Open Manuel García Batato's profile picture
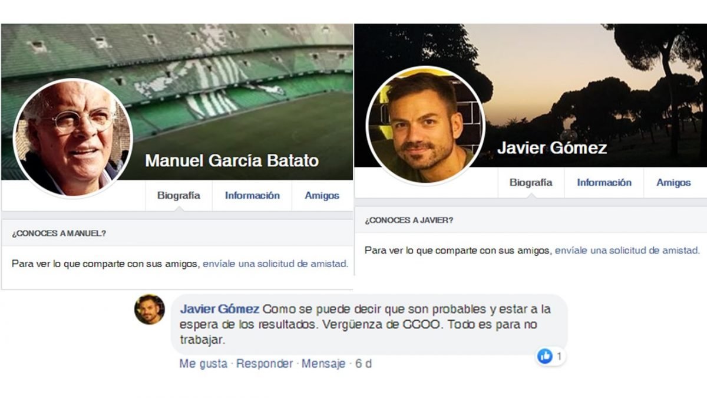Screen dimensions: 707x398 point(73,138)
